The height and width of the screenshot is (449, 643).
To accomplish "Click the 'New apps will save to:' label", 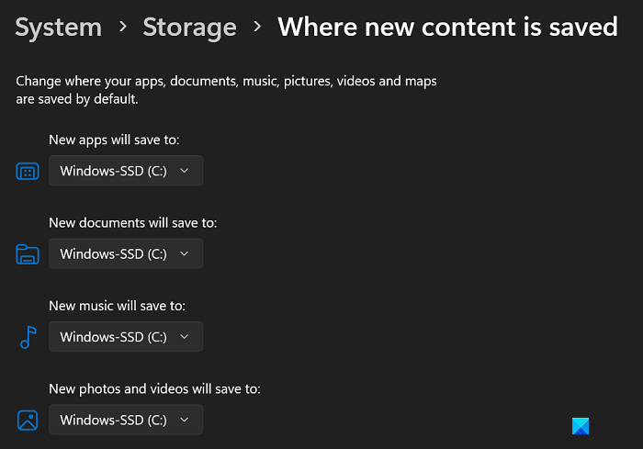I will (x=114, y=140).
